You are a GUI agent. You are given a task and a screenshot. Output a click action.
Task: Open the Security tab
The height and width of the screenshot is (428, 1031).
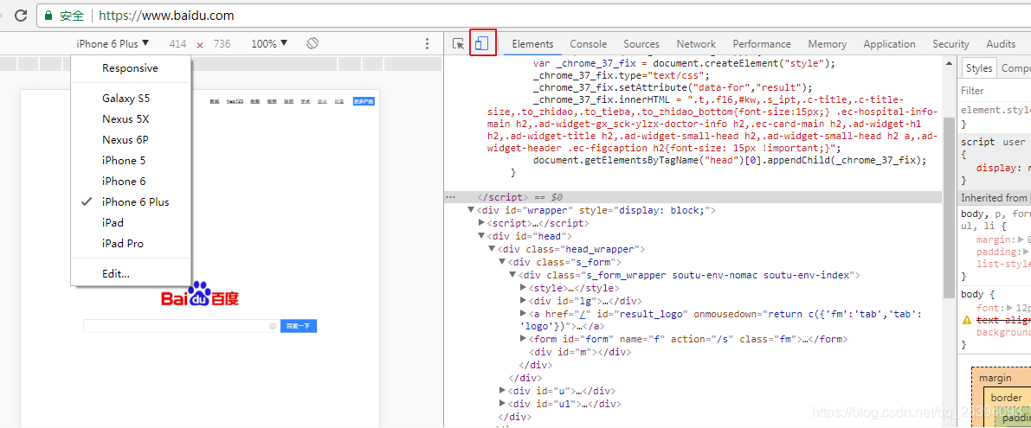[x=950, y=44]
